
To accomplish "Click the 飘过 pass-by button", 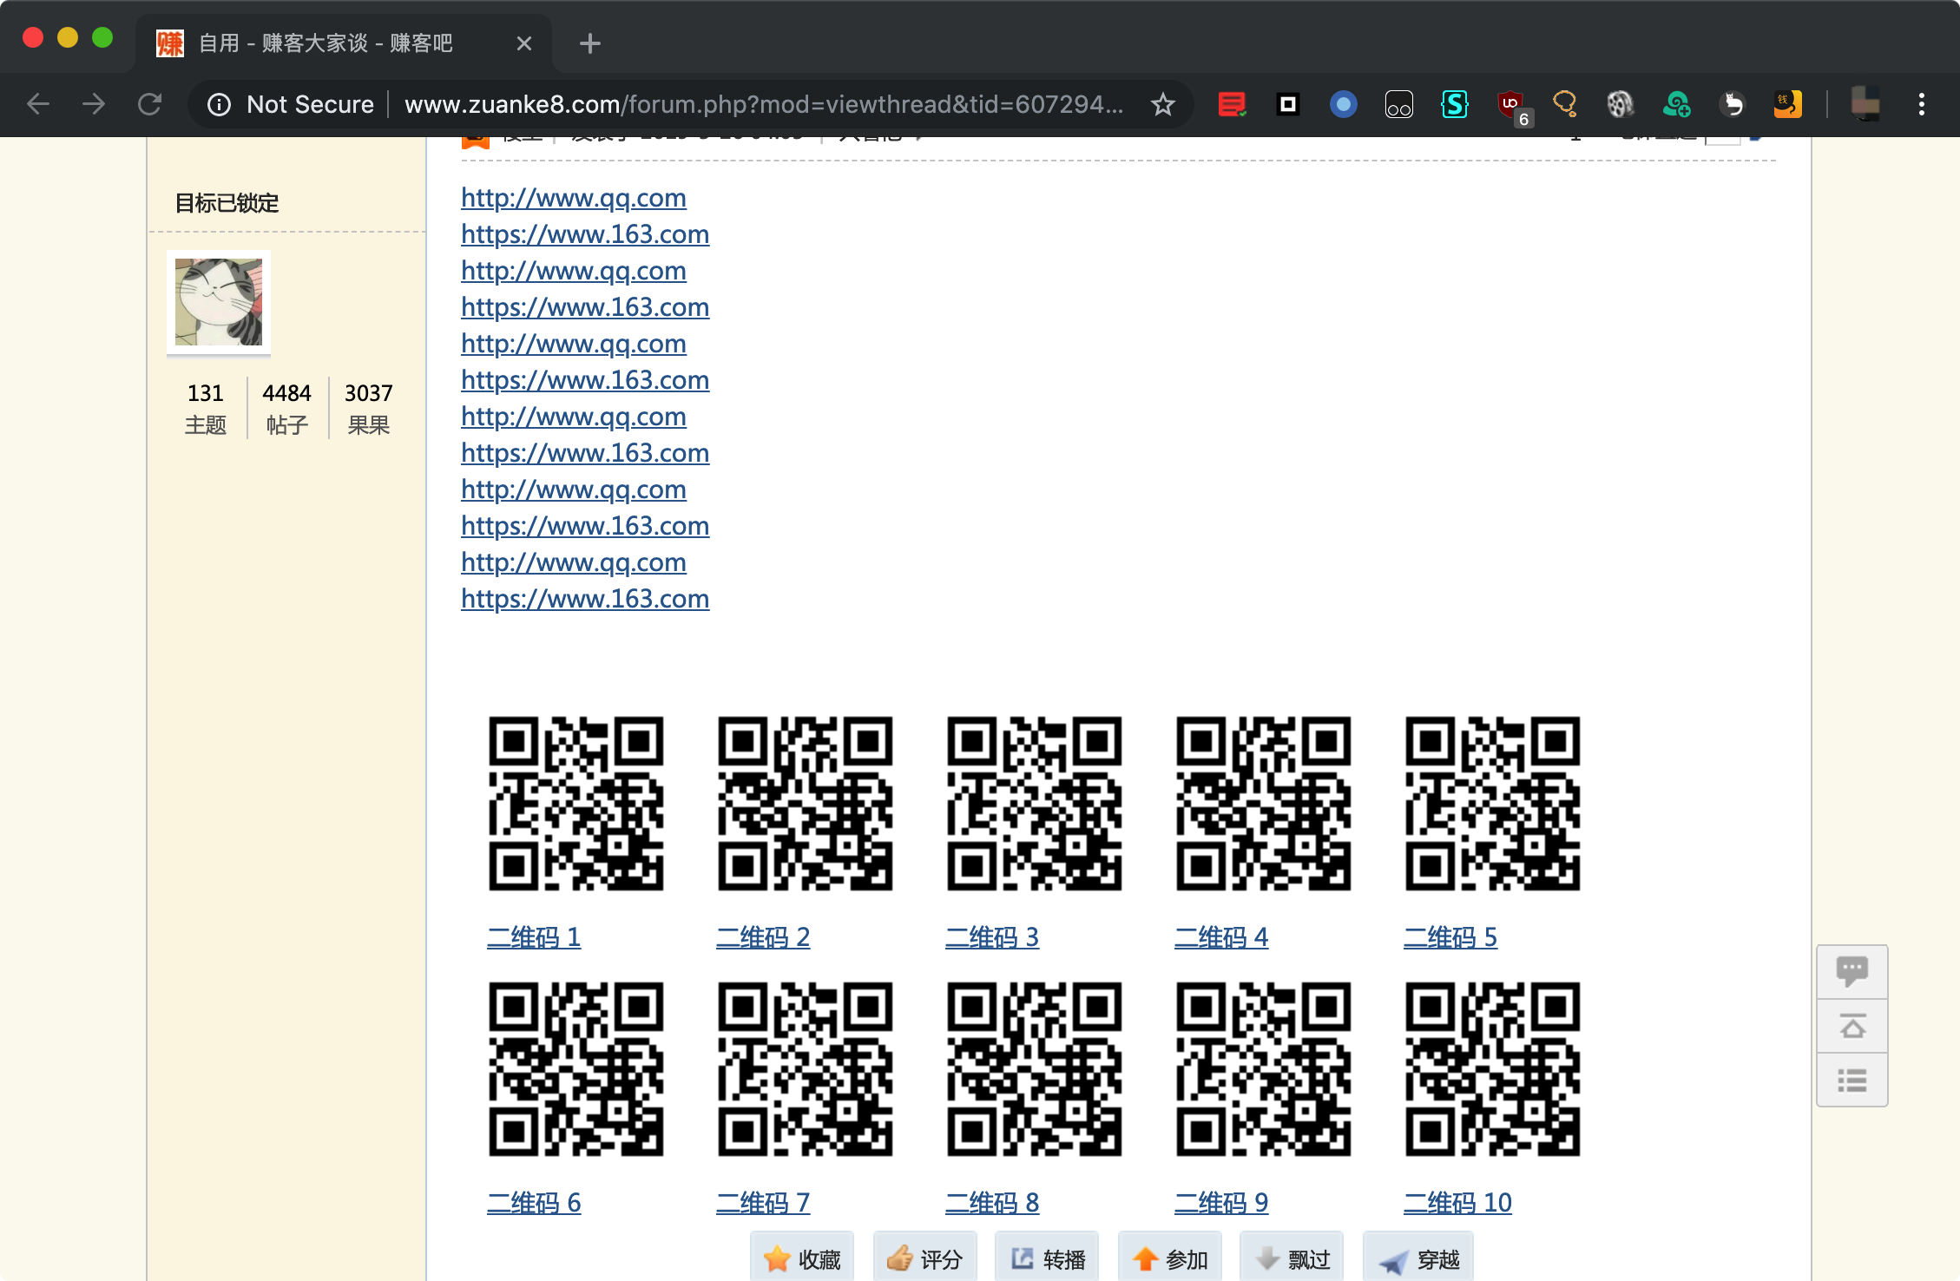I will [1292, 1258].
